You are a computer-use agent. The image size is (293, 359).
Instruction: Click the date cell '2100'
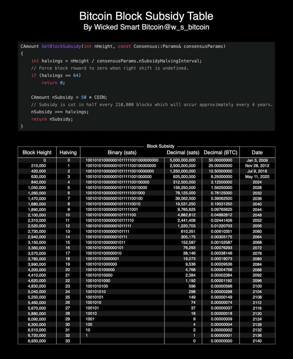click(x=257, y=286)
